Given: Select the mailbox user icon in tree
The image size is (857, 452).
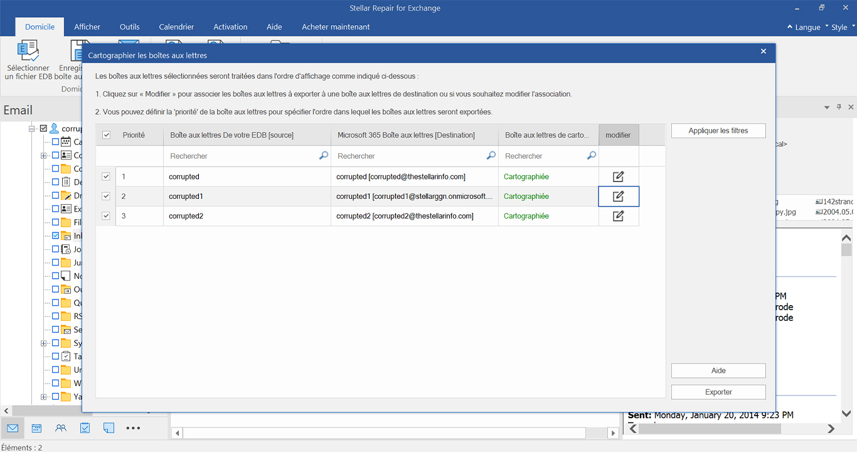Looking at the screenshot, I should point(55,128).
